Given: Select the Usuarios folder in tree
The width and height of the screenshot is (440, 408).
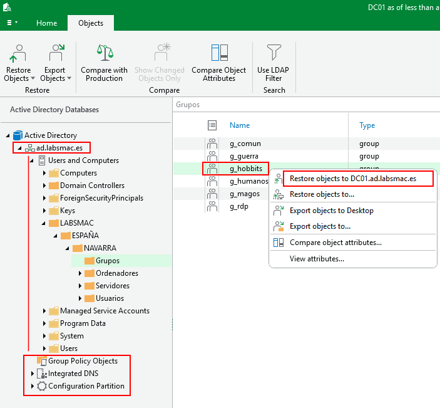Looking at the screenshot, I should pyautogui.click(x=110, y=298).
